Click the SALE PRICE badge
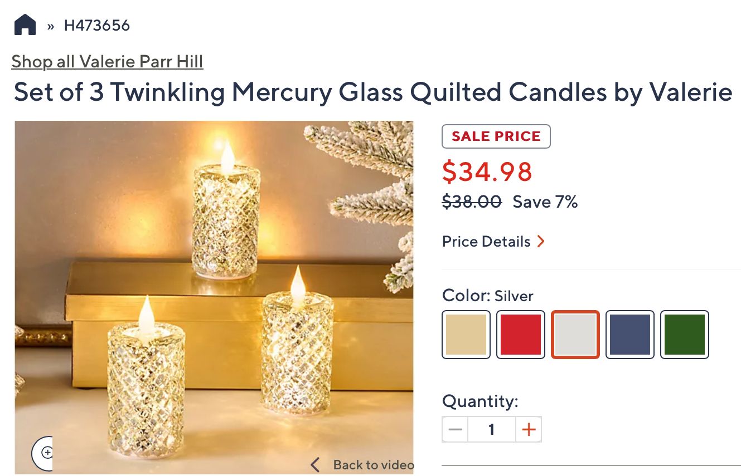The height and width of the screenshot is (476, 741). 496,136
